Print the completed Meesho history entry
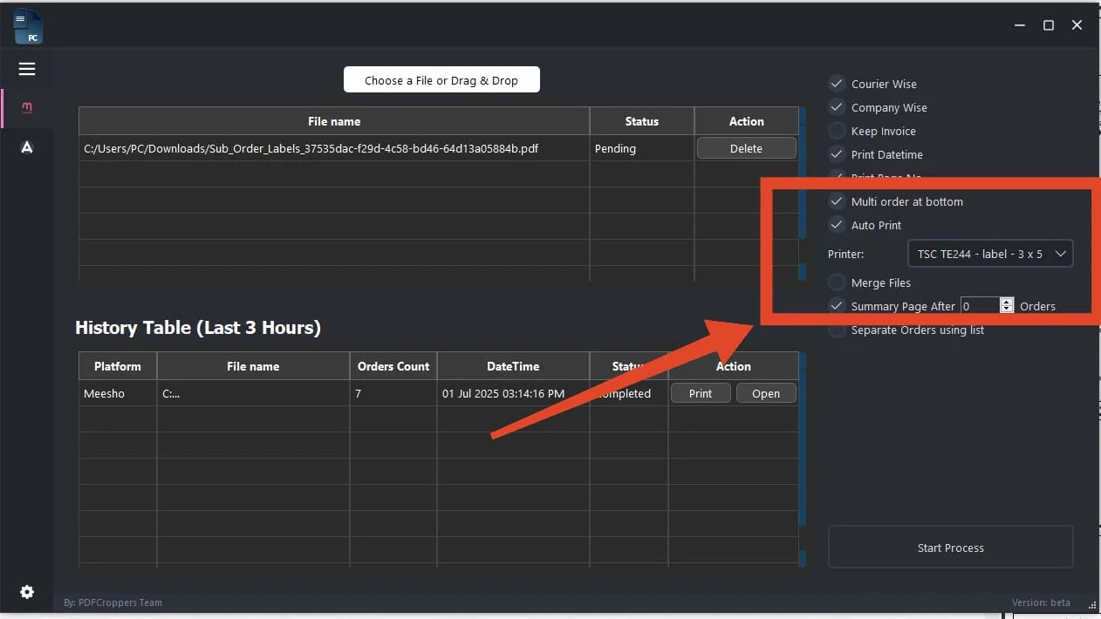 (701, 393)
